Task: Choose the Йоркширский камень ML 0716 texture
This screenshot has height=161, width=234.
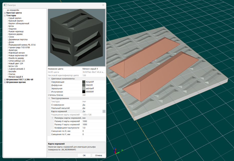Action: click(22, 45)
